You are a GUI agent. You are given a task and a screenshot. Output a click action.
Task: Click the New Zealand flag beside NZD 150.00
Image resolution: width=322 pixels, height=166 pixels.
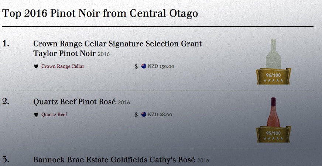click(144, 67)
